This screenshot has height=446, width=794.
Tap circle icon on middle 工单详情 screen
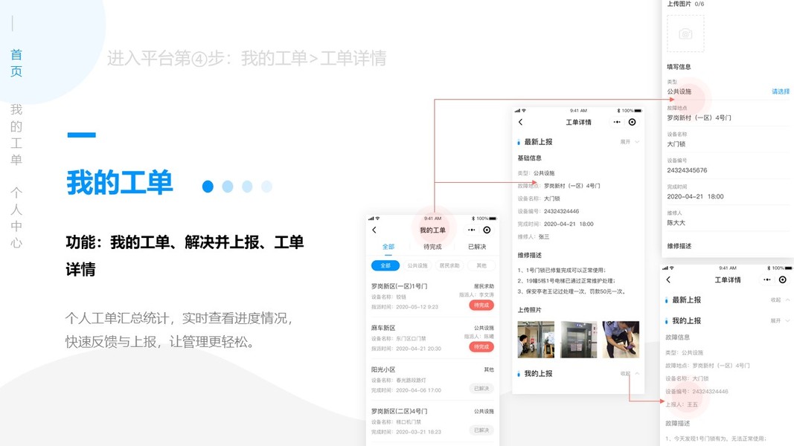(x=632, y=122)
